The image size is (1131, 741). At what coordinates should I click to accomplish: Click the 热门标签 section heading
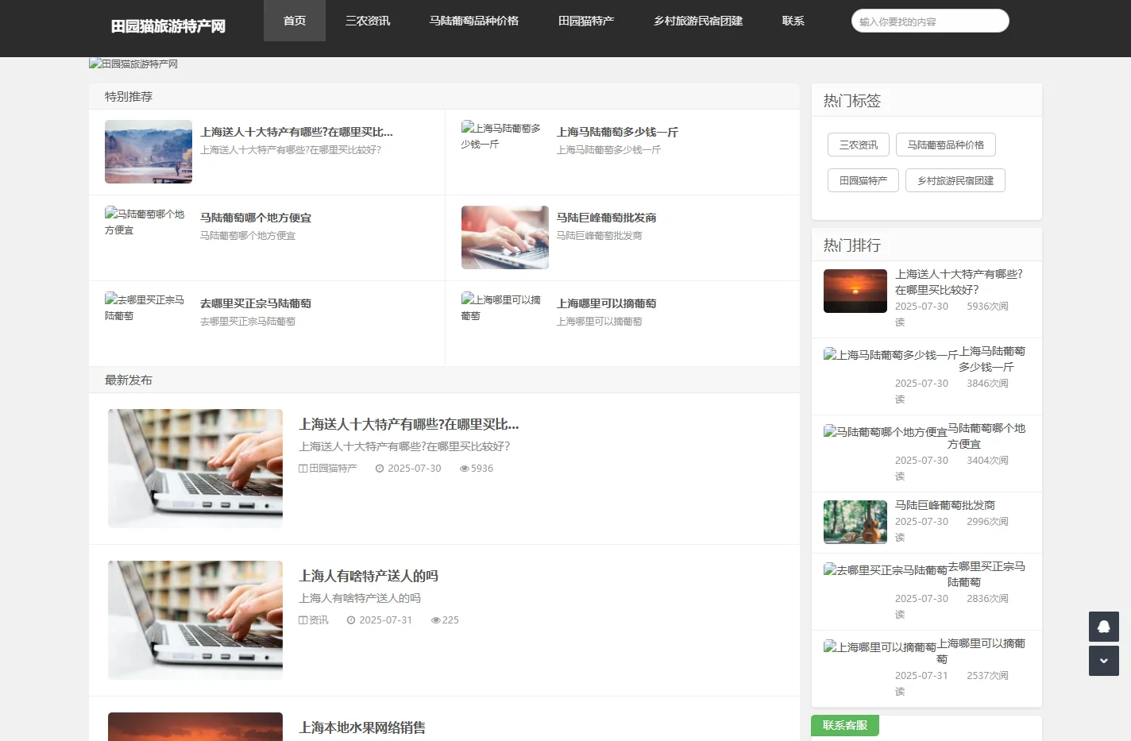tap(852, 101)
